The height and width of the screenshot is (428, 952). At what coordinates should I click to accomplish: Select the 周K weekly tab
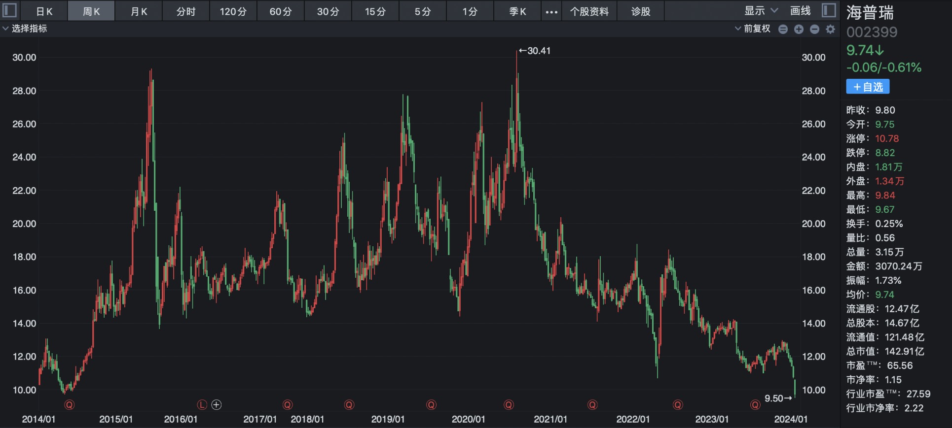click(91, 11)
